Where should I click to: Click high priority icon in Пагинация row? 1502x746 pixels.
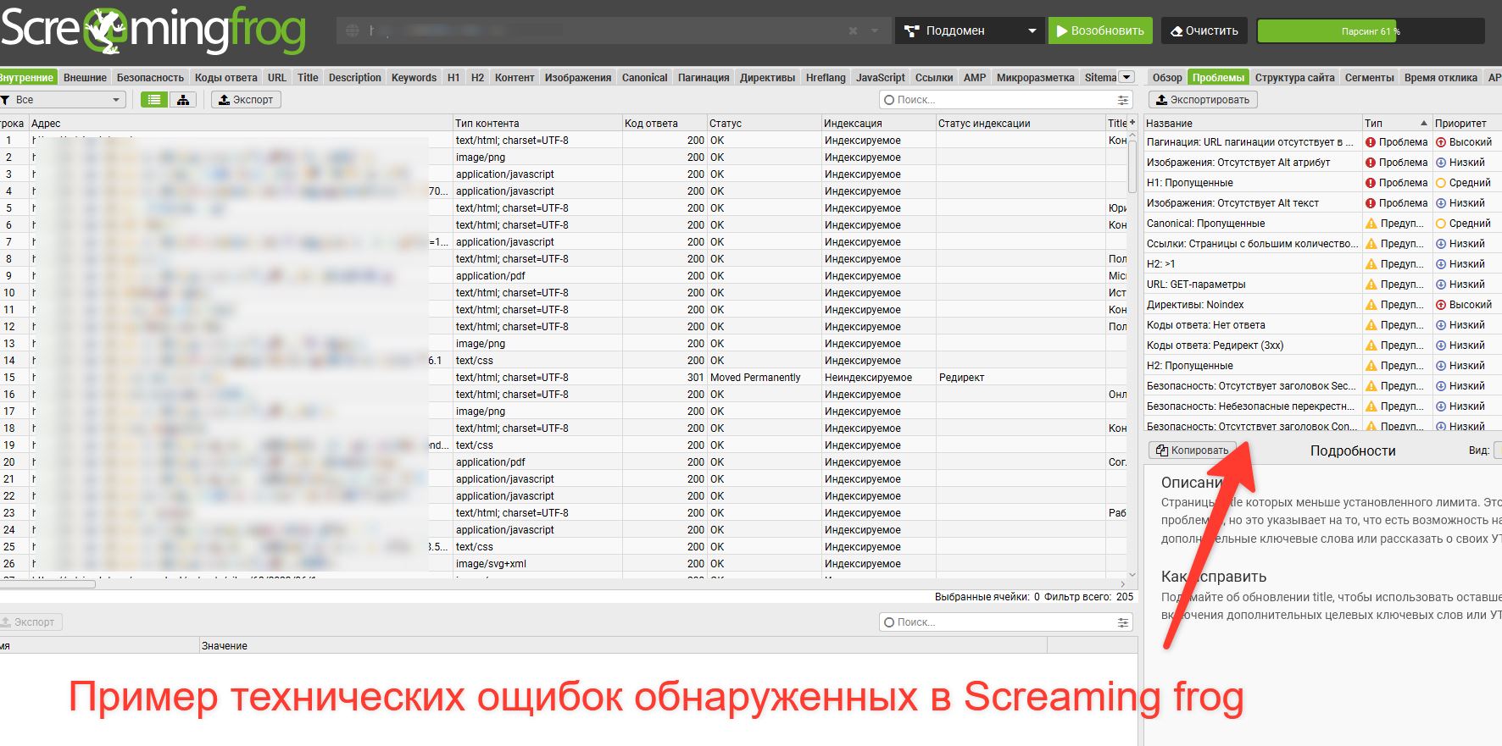[1441, 142]
